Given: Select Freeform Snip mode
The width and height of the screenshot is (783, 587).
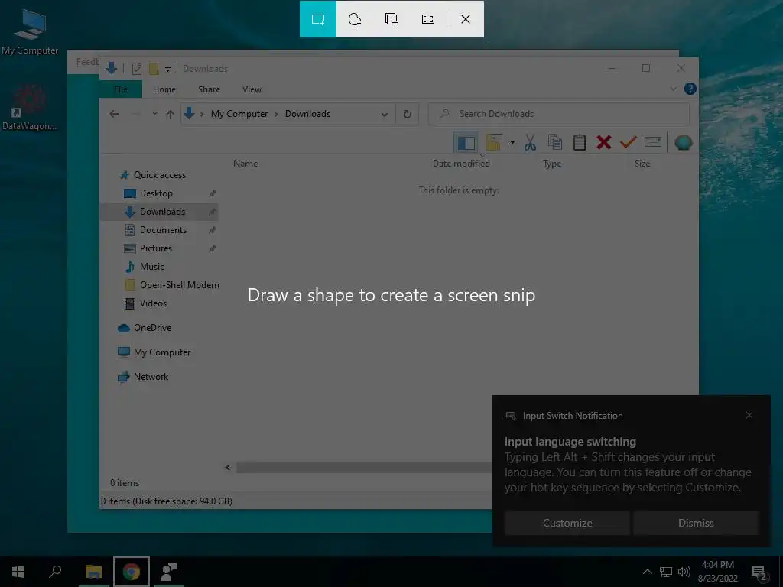Looking at the screenshot, I should 355,19.
